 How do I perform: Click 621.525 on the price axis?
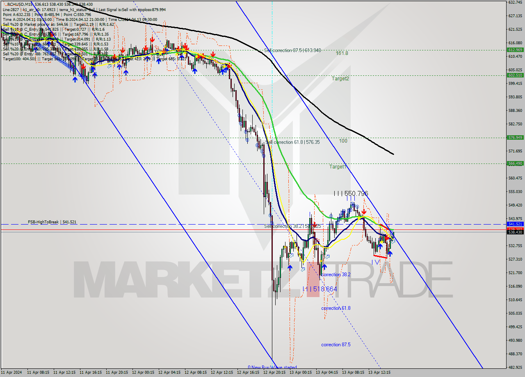click(x=515, y=30)
